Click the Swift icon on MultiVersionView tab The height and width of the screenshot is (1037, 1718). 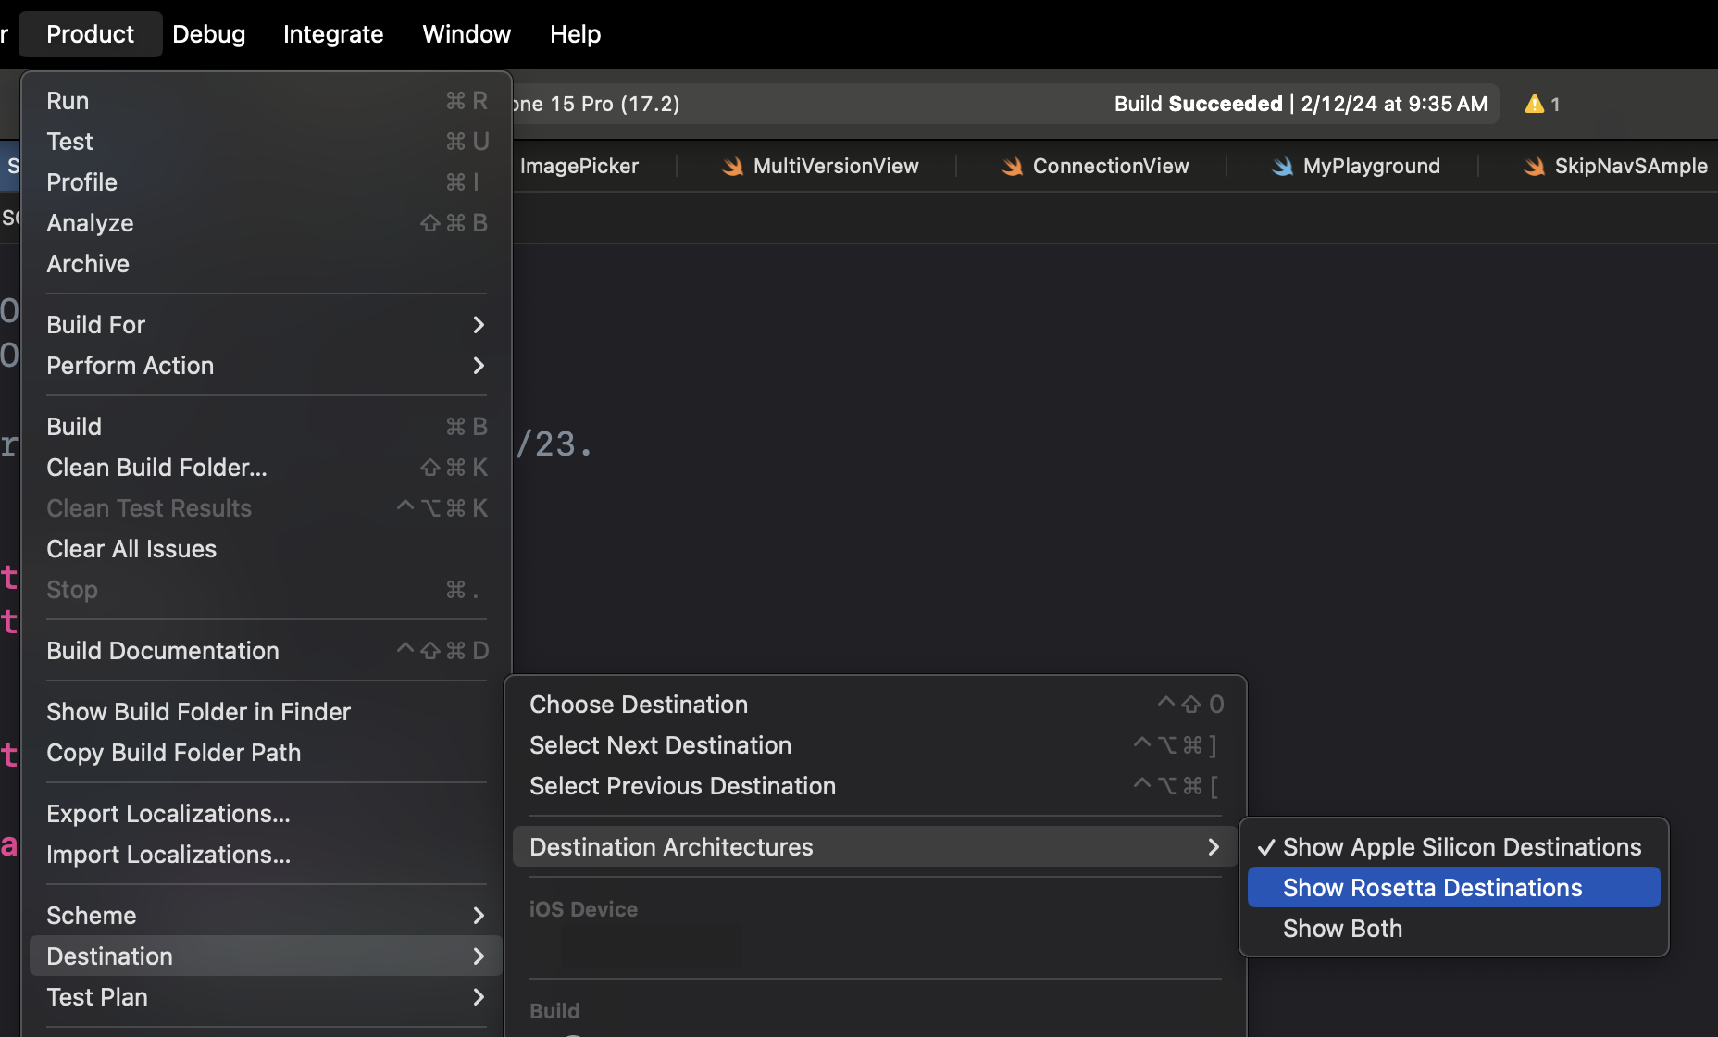coord(733,167)
